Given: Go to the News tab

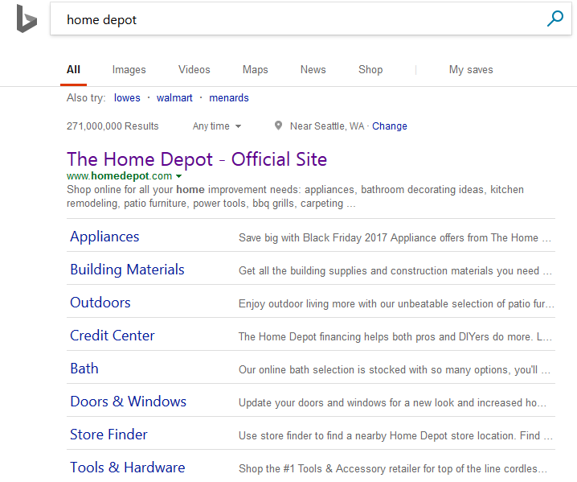Looking at the screenshot, I should click(313, 70).
